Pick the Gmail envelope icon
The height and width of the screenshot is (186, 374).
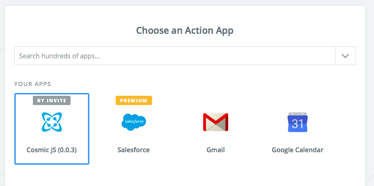point(216,122)
